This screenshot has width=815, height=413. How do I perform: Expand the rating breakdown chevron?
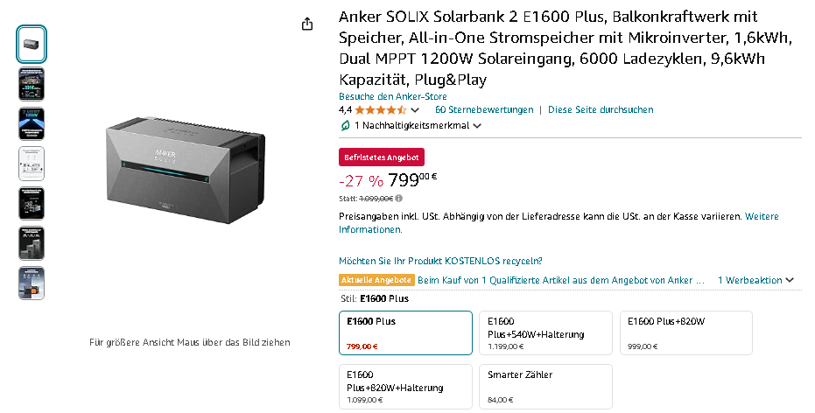(415, 110)
